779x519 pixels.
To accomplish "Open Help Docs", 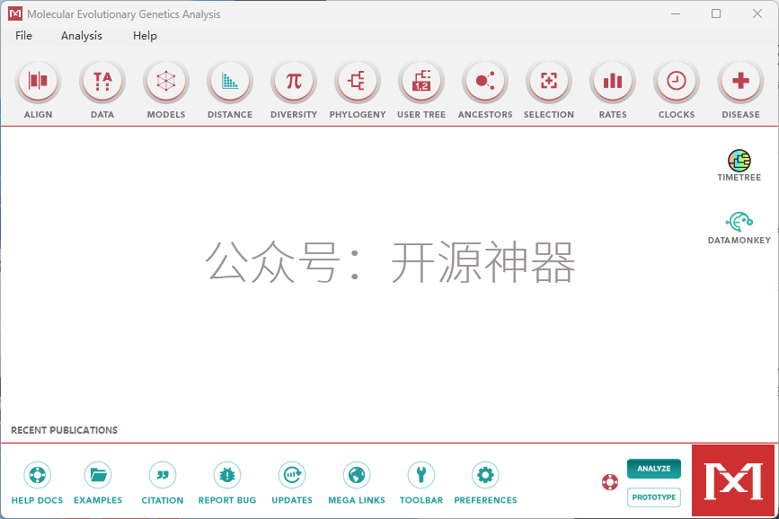I will point(37,475).
